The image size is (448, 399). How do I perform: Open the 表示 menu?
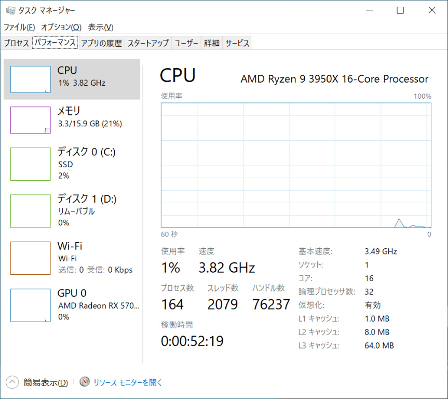[101, 27]
